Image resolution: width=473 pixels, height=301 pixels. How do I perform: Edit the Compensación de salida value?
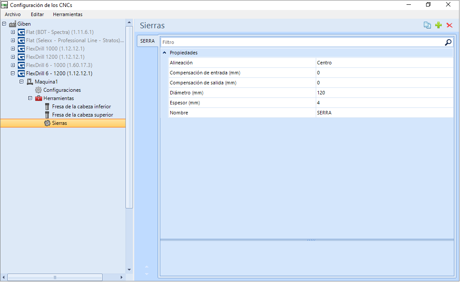[385, 83]
